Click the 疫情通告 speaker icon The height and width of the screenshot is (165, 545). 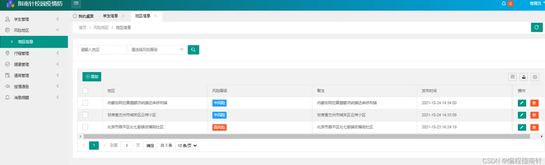(7, 87)
